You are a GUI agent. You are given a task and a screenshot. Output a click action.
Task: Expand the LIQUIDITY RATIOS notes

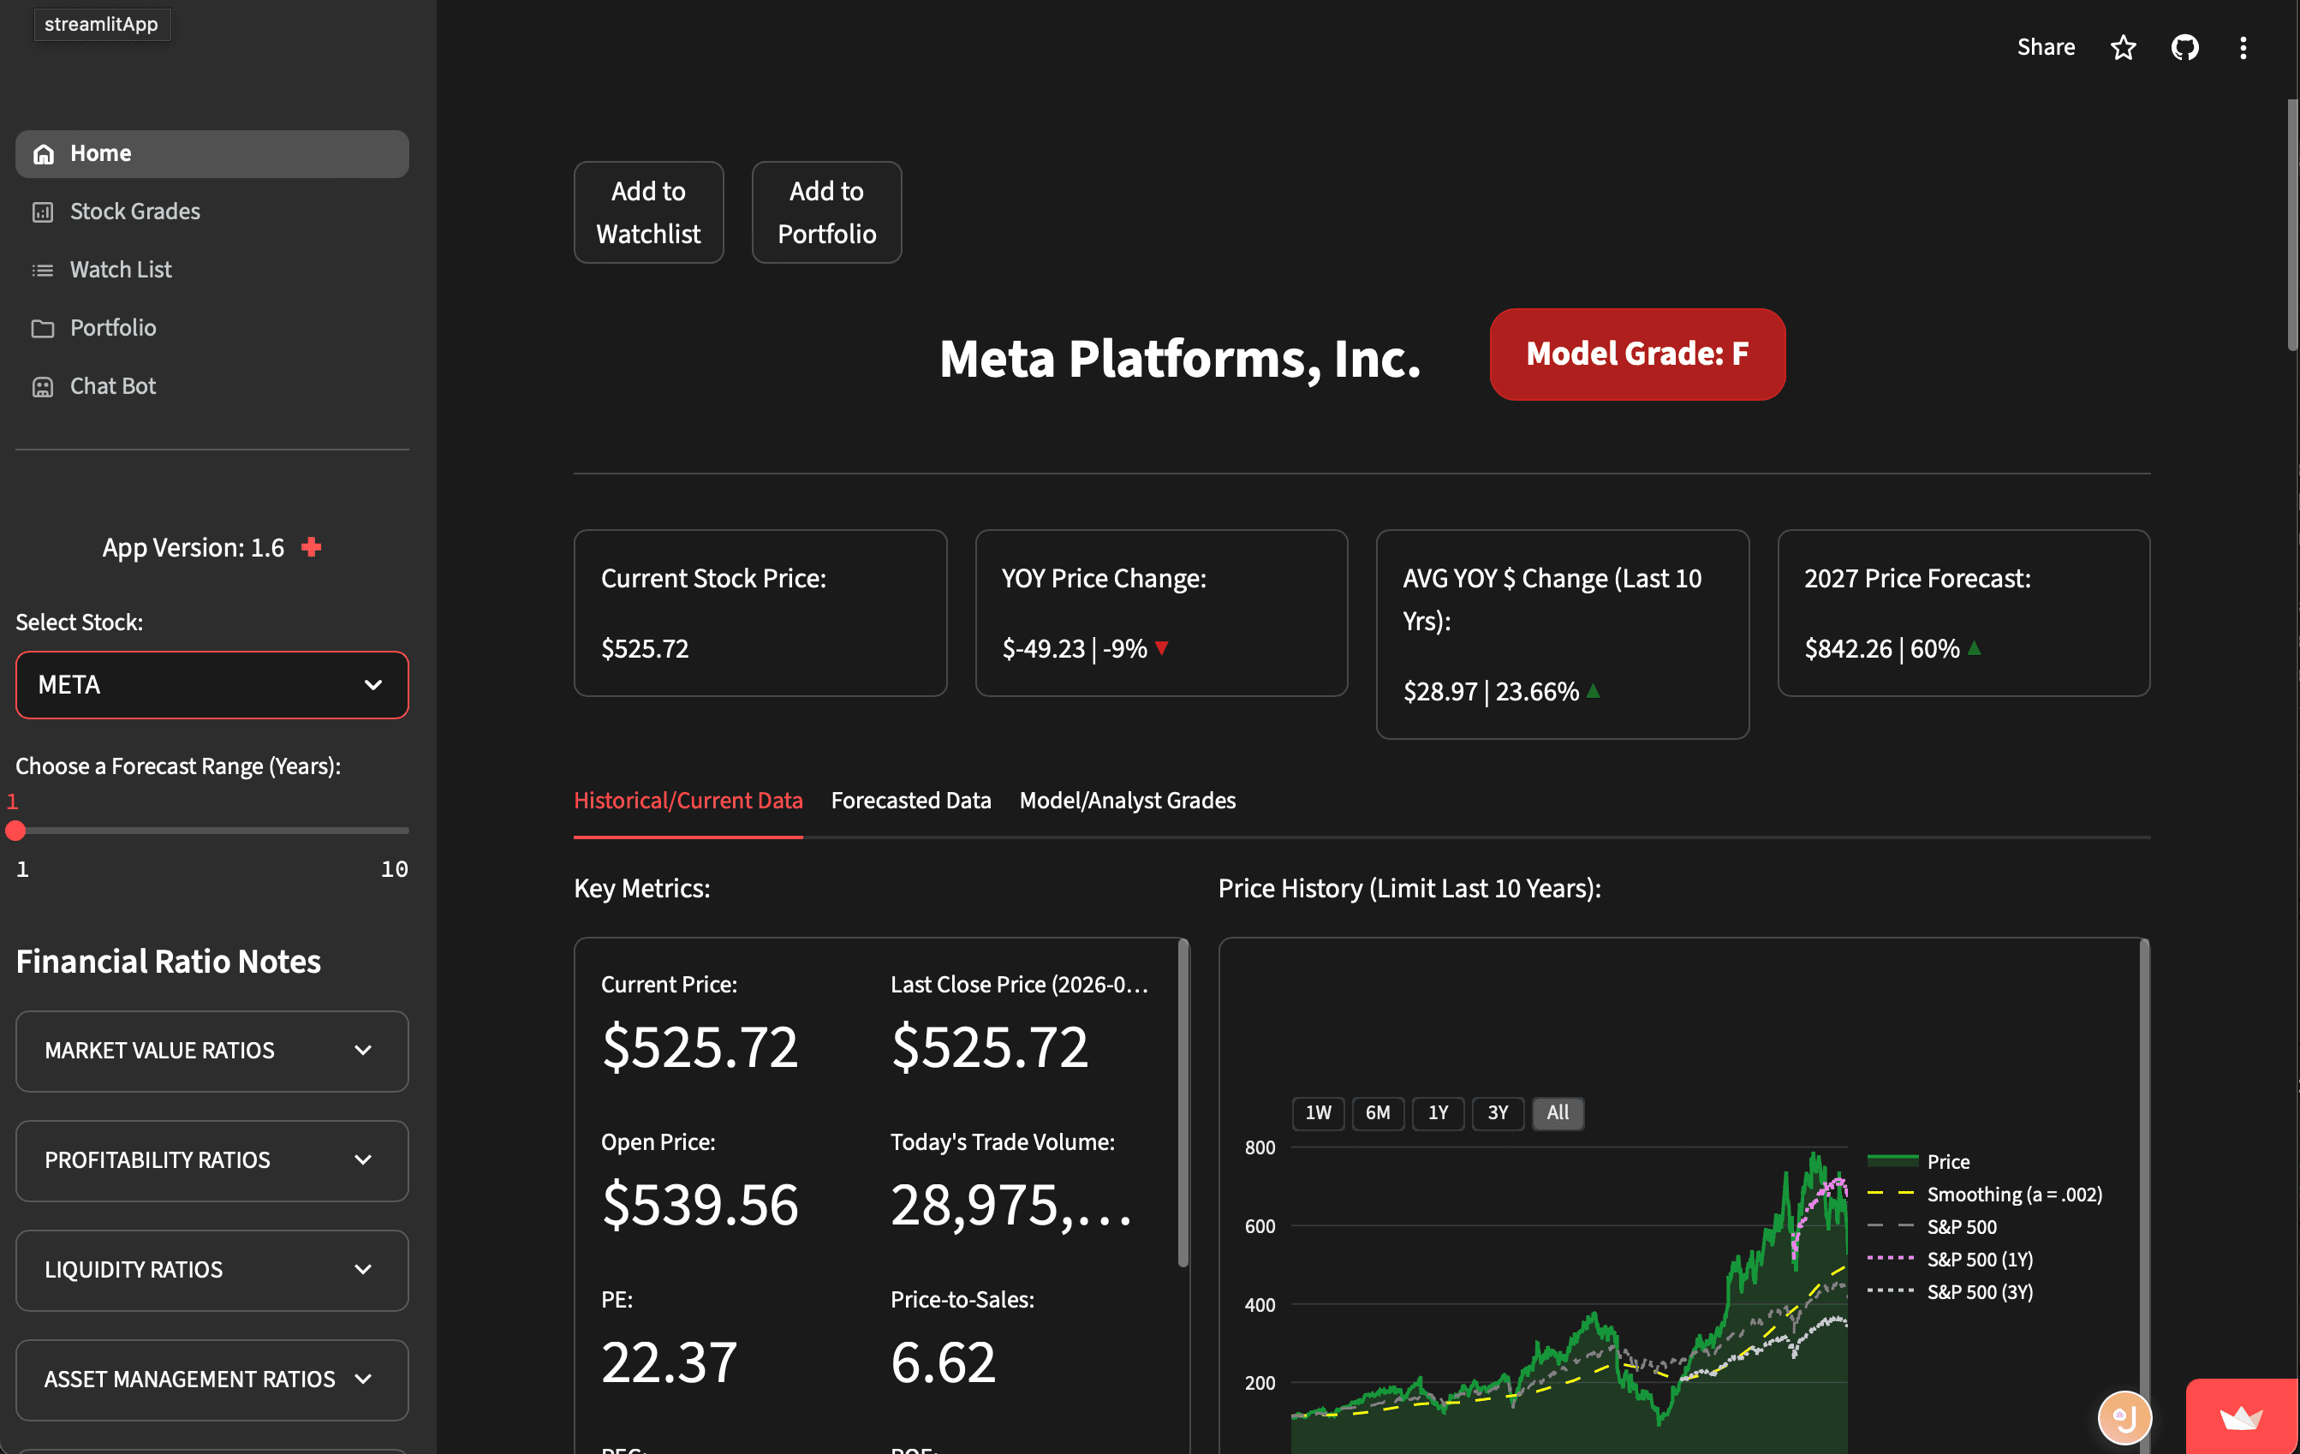pos(212,1270)
